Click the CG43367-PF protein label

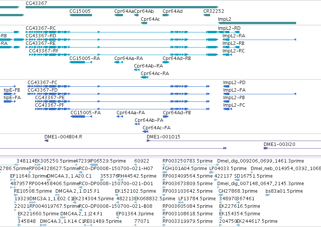pyautogui.click(x=49, y=105)
